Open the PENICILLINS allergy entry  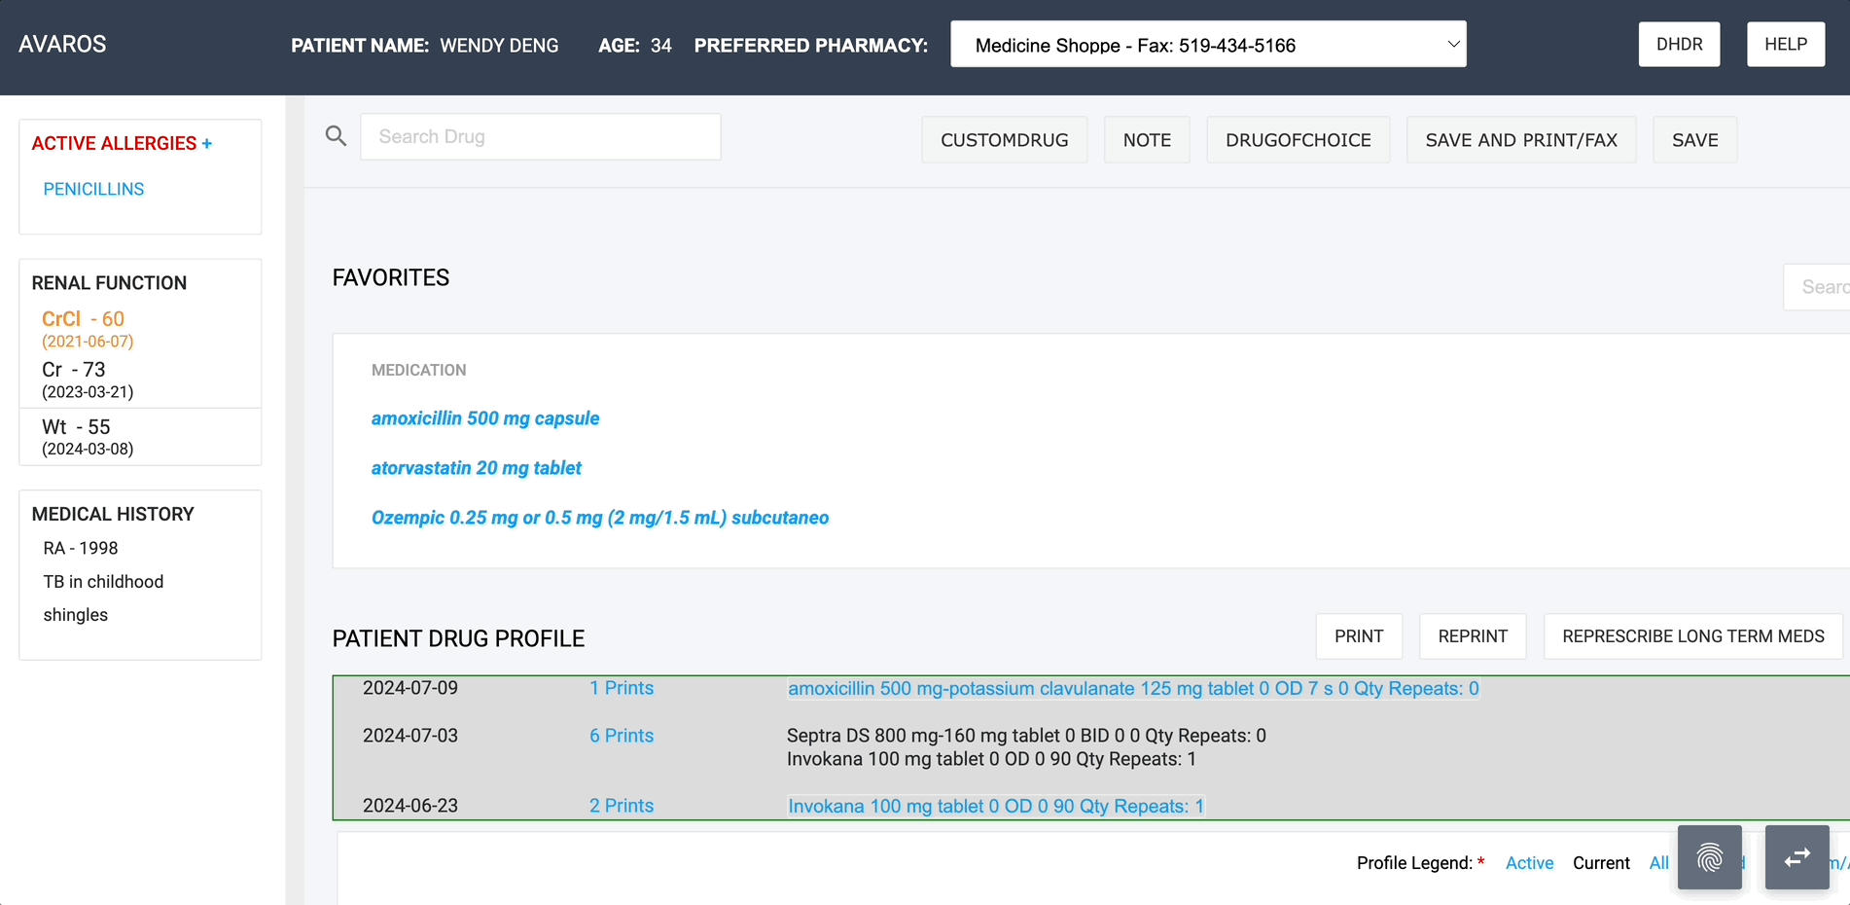pos(93,189)
